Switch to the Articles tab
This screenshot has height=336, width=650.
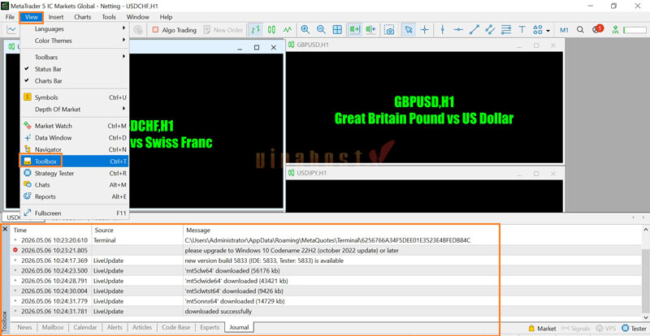pos(142,327)
